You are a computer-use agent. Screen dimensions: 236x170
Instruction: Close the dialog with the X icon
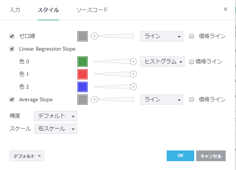coord(225,9)
